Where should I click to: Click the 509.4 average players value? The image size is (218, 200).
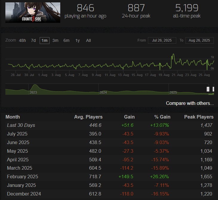click(x=95, y=160)
